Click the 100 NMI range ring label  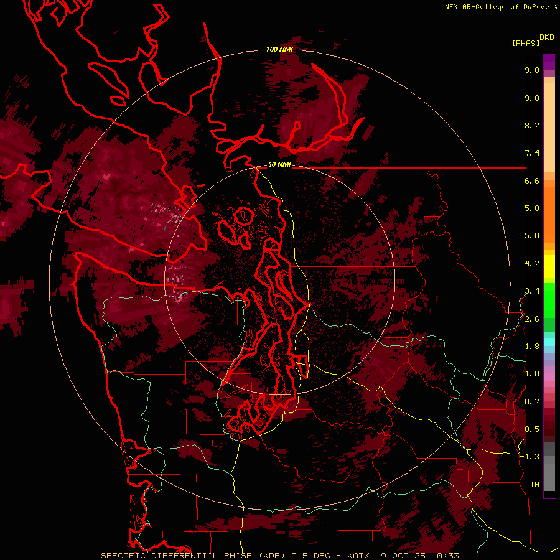click(279, 49)
